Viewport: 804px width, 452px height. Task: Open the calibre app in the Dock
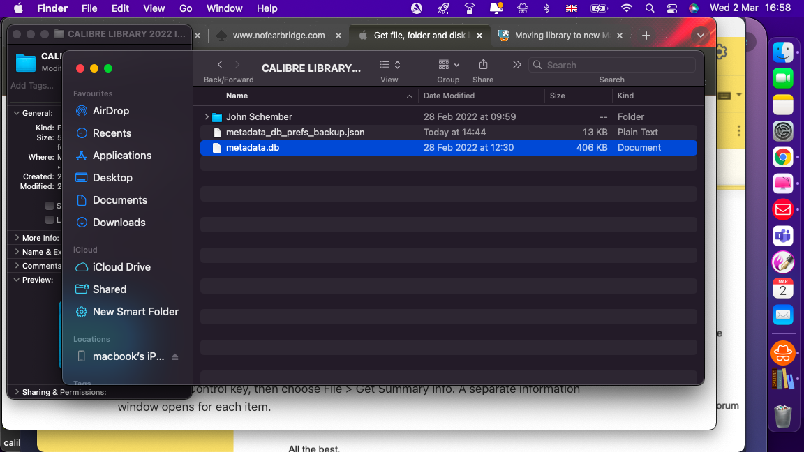(783, 379)
